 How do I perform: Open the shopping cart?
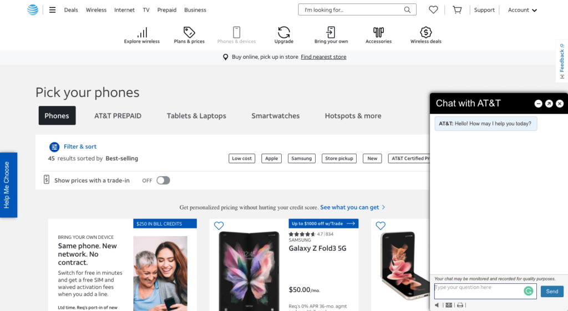point(457,10)
